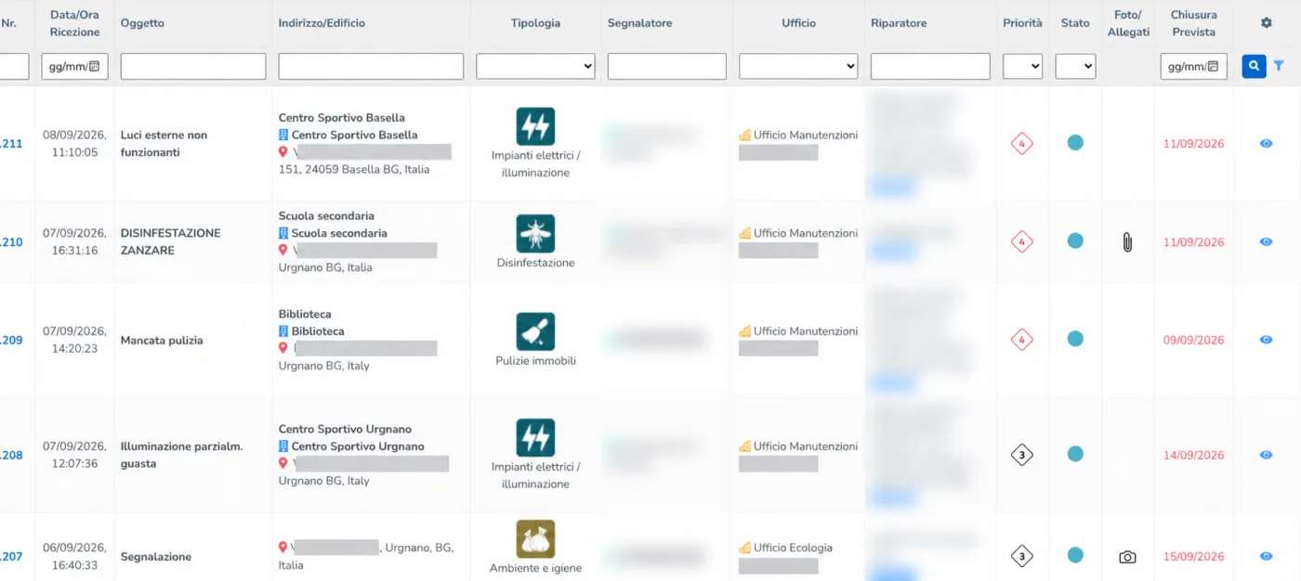Open the gear column settings icon
The width and height of the screenshot is (1301, 581).
point(1266,23)
